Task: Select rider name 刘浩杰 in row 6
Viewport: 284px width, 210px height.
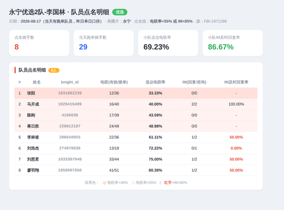Action: click(x=33, y=148)
